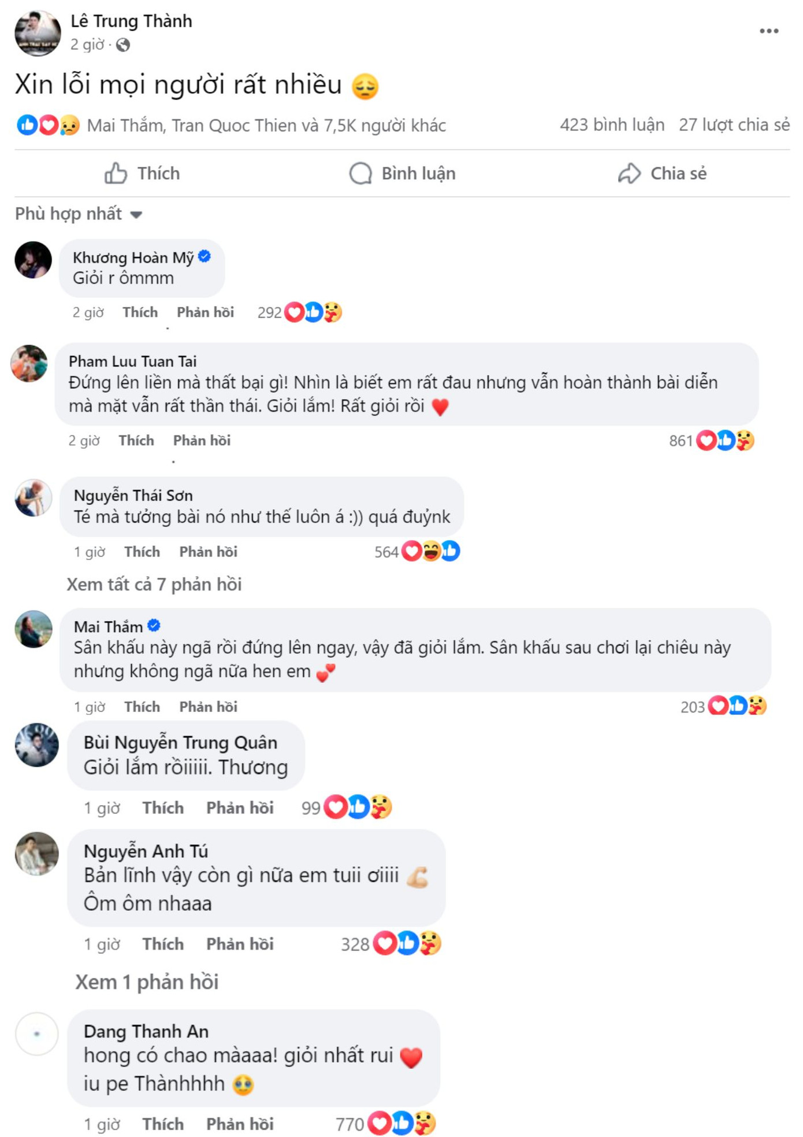The image size is (803, 1137).
Task: View the heart reaction icon under Khương Hoàn Mỹ's comment
Action: [295, 312]
